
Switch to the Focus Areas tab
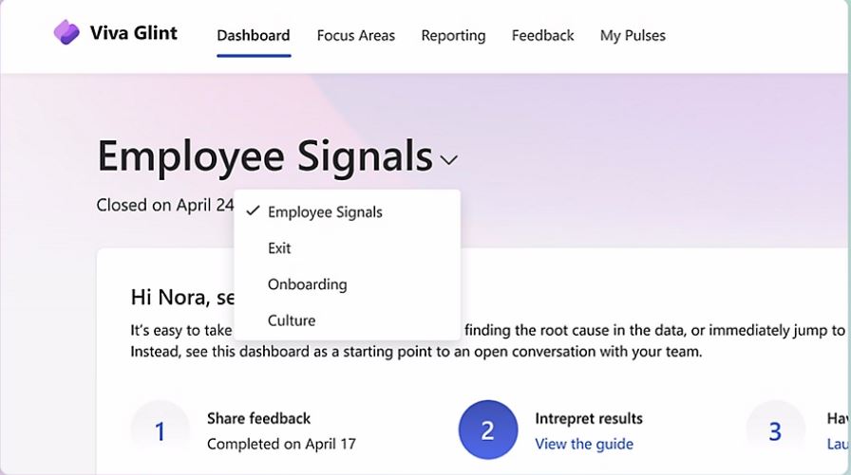[356, 35]
